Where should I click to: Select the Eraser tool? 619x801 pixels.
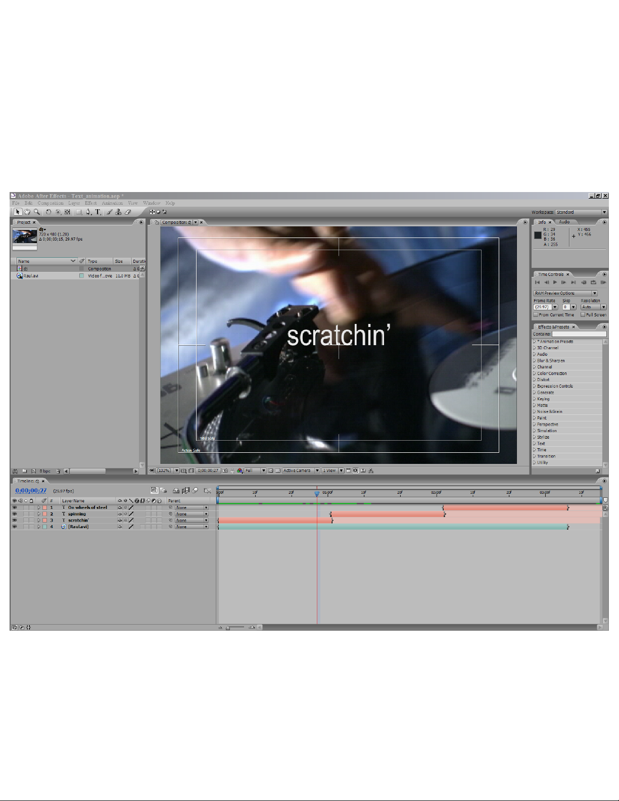[127, 212]
